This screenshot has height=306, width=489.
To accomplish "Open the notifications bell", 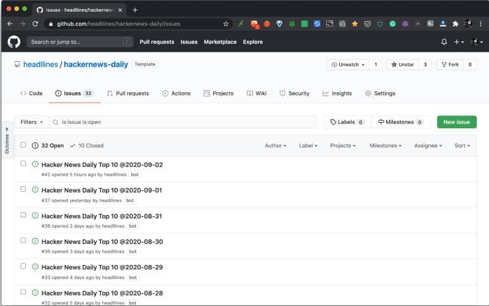I will click(x=444, y=42).
